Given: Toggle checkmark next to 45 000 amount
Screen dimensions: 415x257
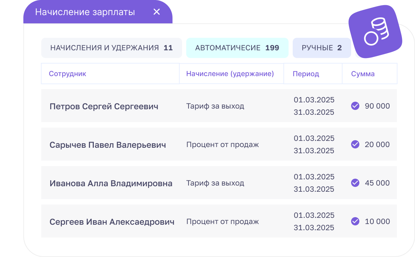Looking at the screenshot, I should click(x=355, y=183).
